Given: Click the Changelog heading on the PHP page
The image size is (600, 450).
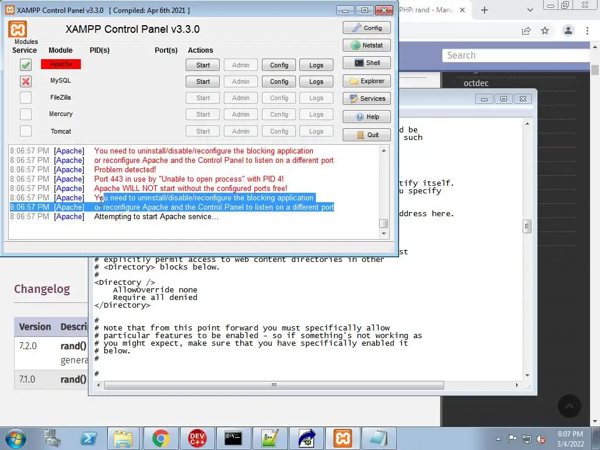Looking at the screenshot, I should [42, 289].
